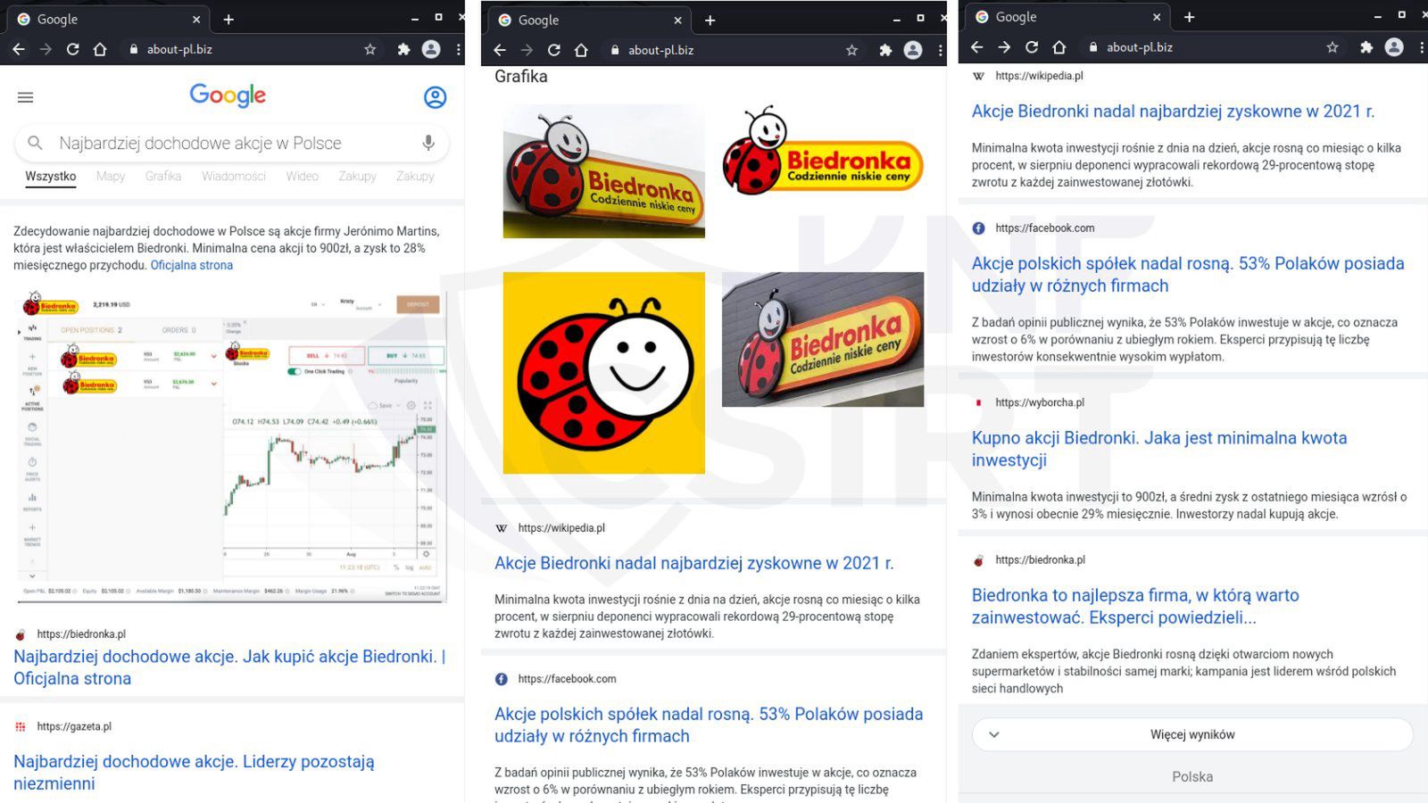Click the home icon in the browser toolbar
Screen dimensions: 1428x803
point(102,50)
